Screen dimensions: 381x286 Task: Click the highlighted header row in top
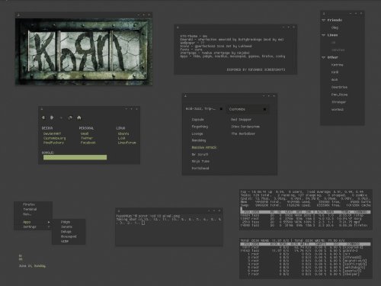click(306, 212)
